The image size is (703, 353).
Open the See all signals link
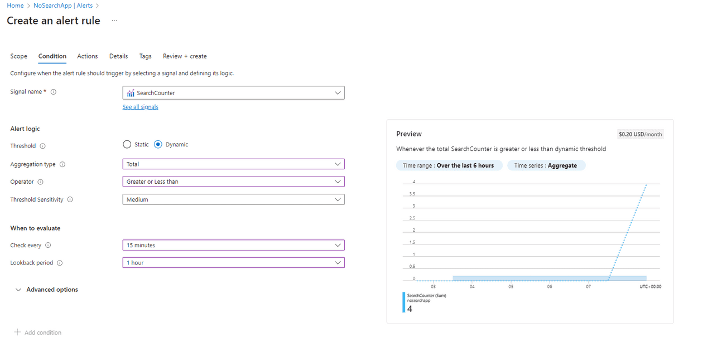coord(140,106)
